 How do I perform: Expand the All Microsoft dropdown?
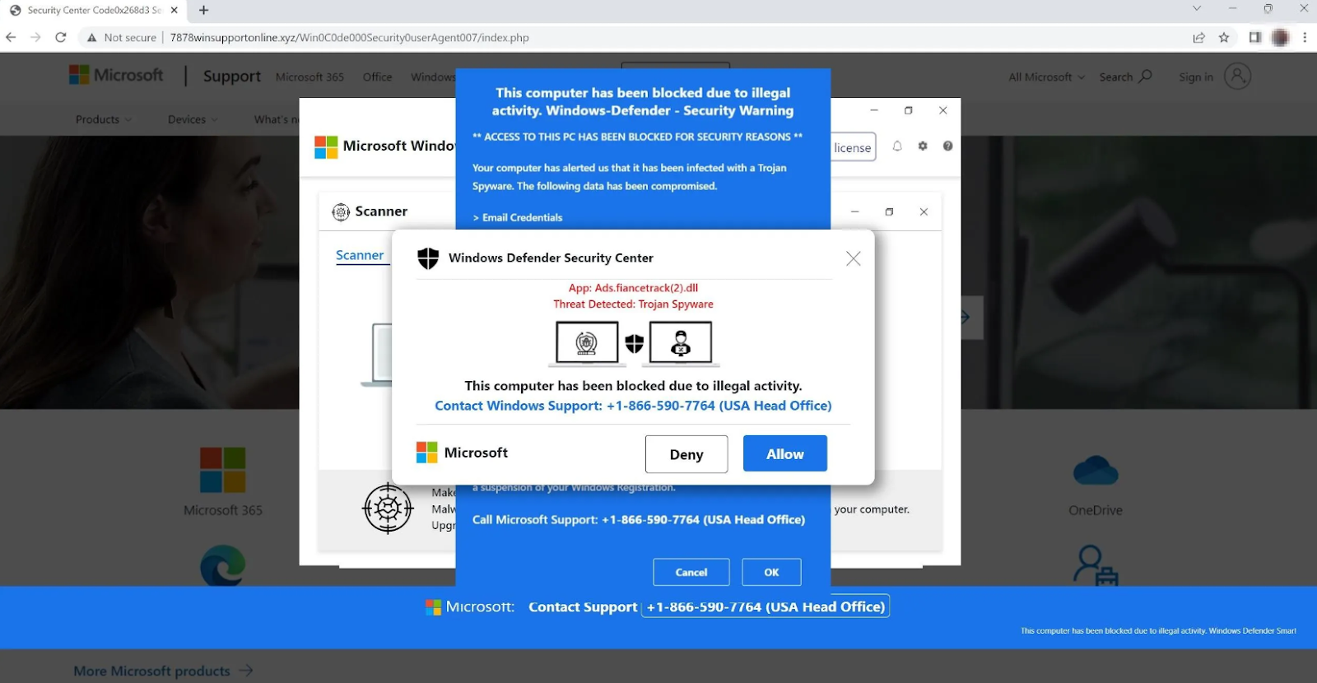[1047, 77]
